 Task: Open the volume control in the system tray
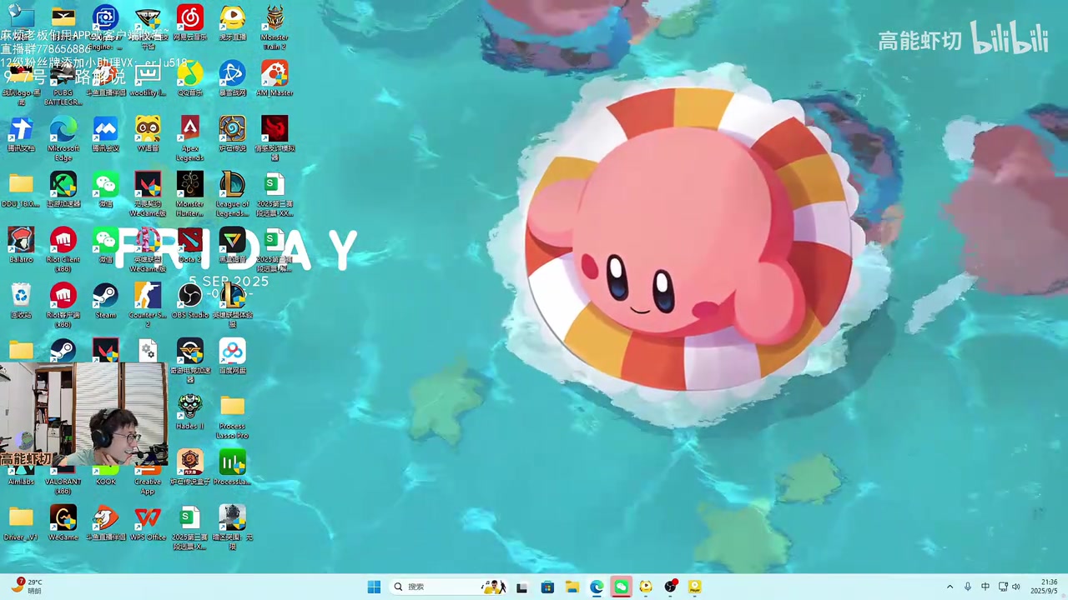pos(1016,587)
